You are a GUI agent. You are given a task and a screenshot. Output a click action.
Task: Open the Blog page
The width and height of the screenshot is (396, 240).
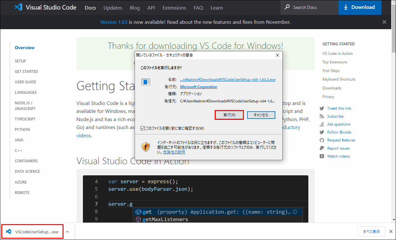pos(135,8)
